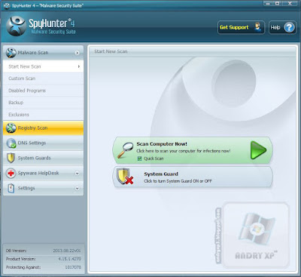Click the magnifying glass scan icon
Image resolution: width=301 pixels, height=277 pixels.
pos(125,150)
